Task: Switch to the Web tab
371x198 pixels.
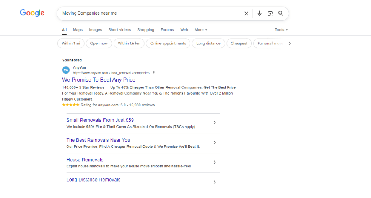Action: tap(184, 30)
